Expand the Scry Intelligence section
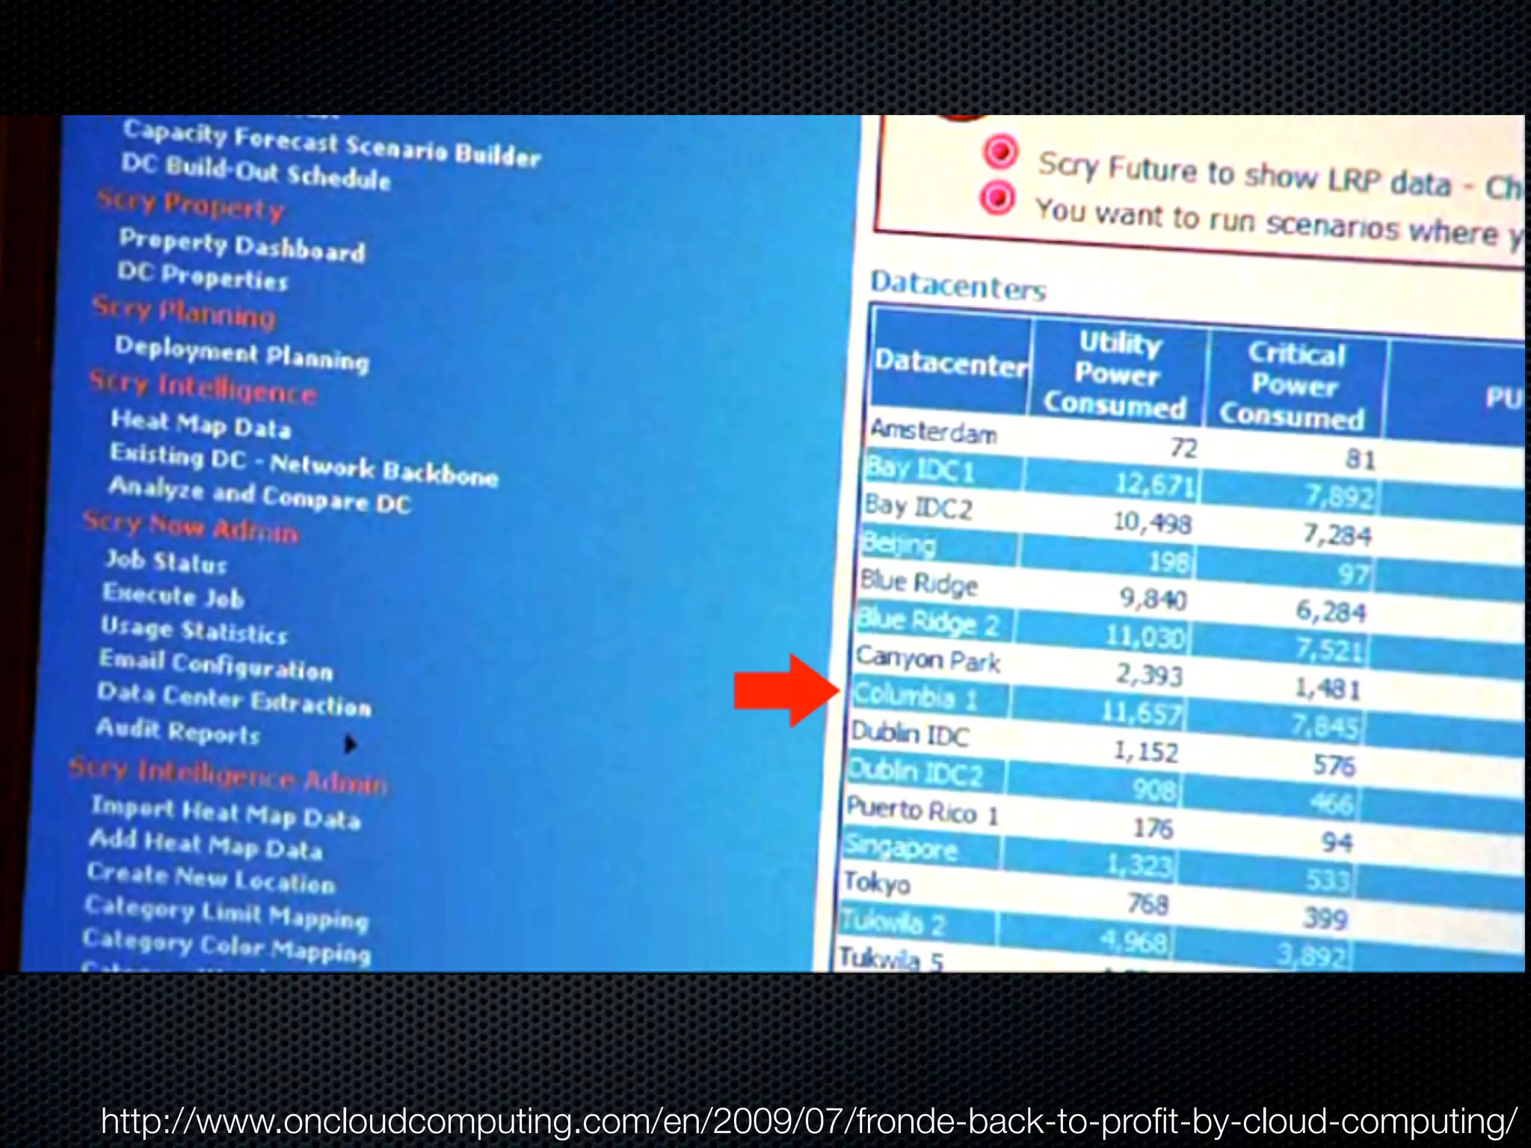Image resolution: width=1531 pixels, height=1148 pixels. point(203,386)
